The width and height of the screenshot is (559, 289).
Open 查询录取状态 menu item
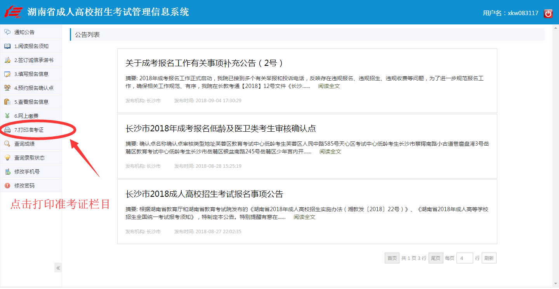[x=31, y=158]
